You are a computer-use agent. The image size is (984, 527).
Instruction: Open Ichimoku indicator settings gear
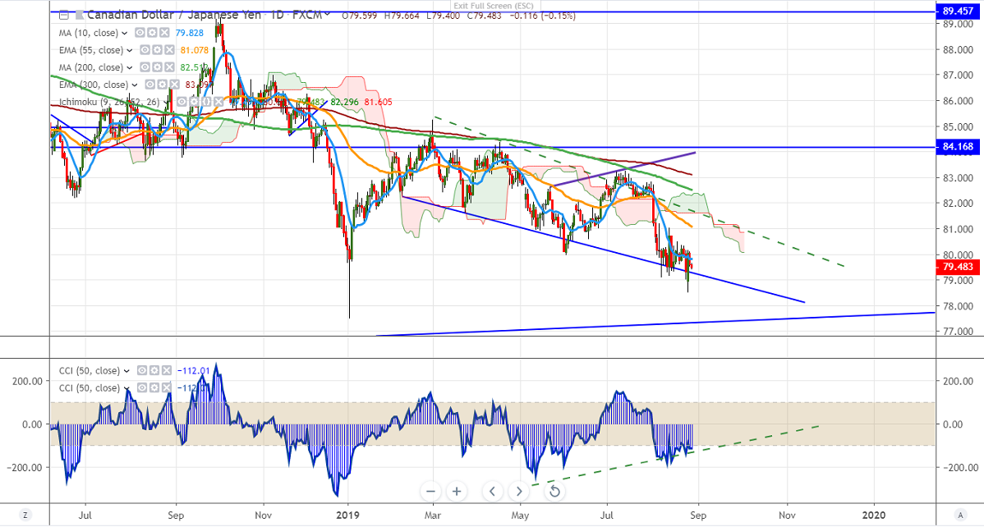[x=193, y=102]
